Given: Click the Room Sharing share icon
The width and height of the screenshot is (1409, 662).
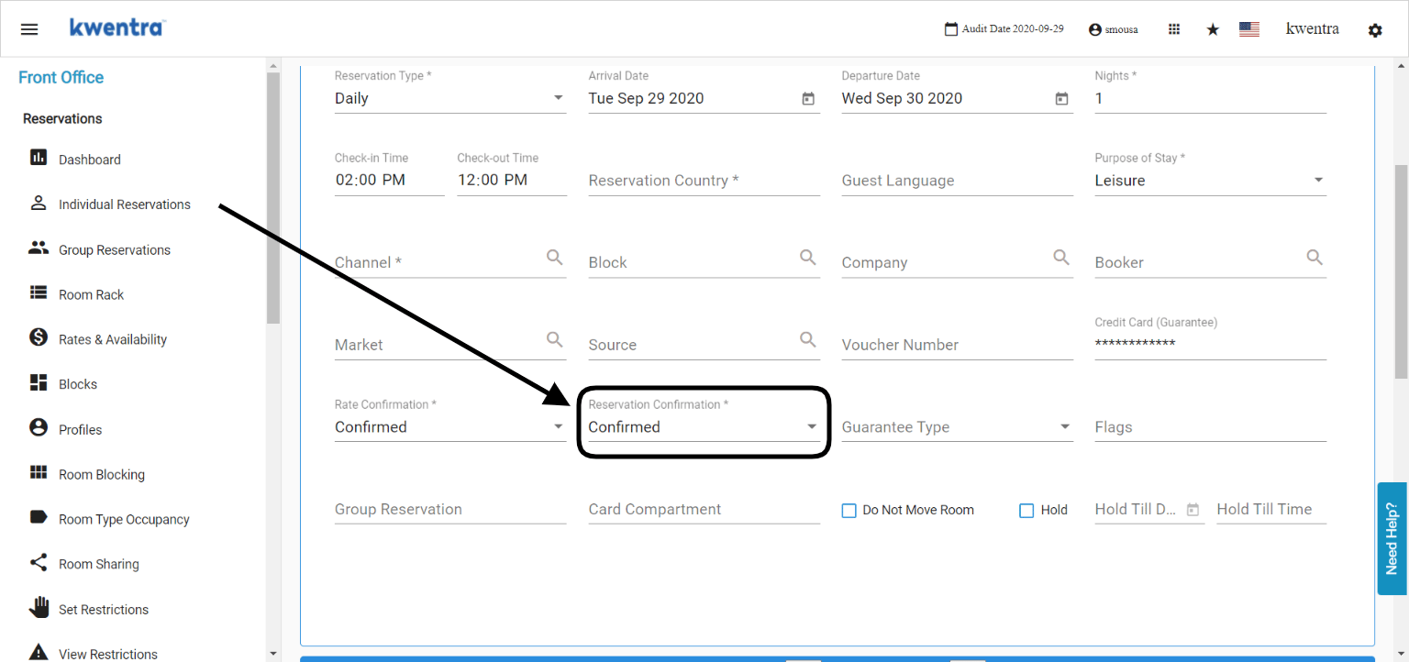Looking at the screenshot, I should (x=39, y=563).
